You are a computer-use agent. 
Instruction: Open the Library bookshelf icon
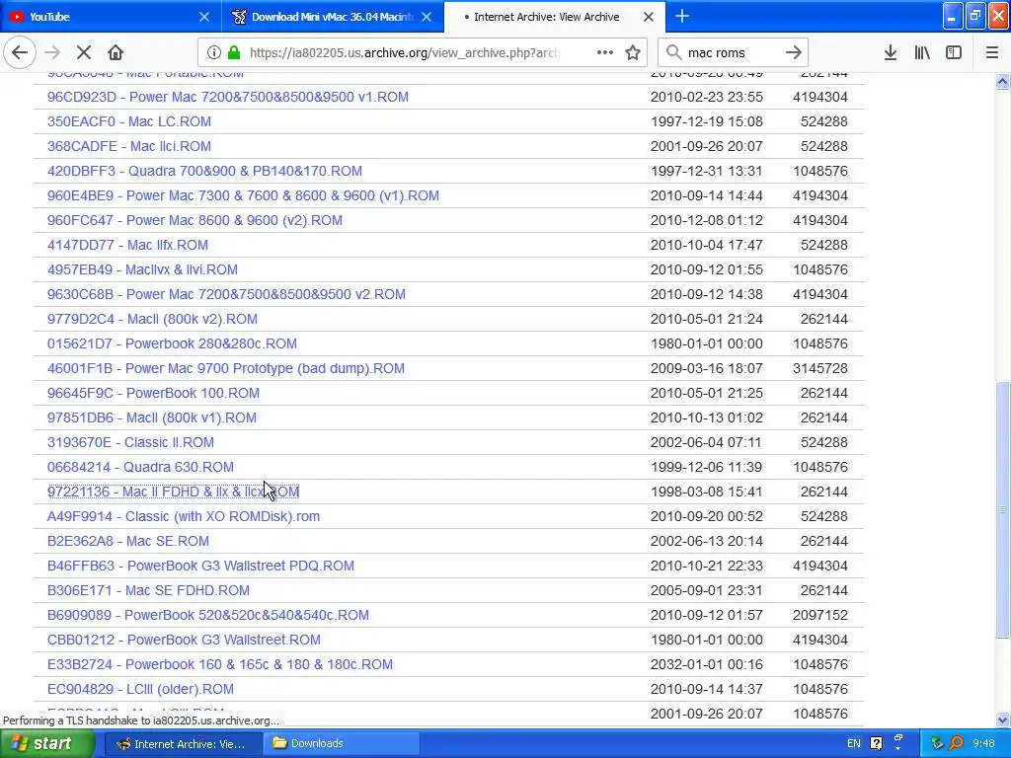click(x=922, y=53)
